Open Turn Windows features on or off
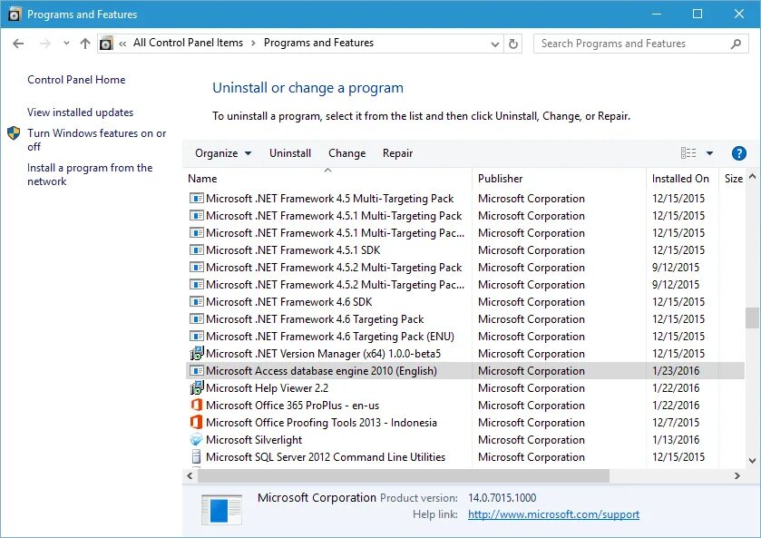 click(96, 140)
